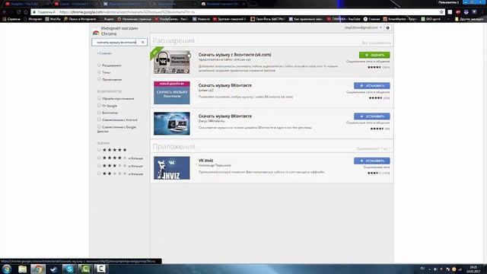The height and width of the screenshot is (274, 487).
Task: Enable the Офлайн-приложения checkbox
Action: pos(99,98)
